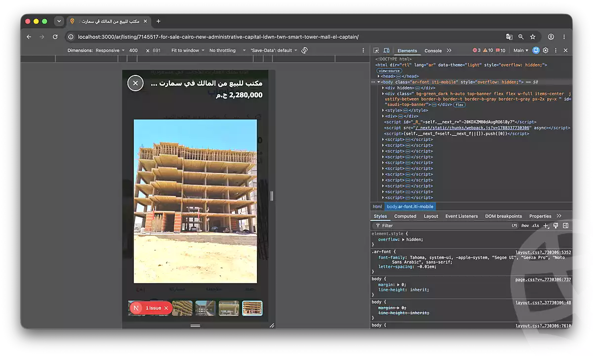
Task: Select the thumbnail beside the highlighted one
Action: 229,308
